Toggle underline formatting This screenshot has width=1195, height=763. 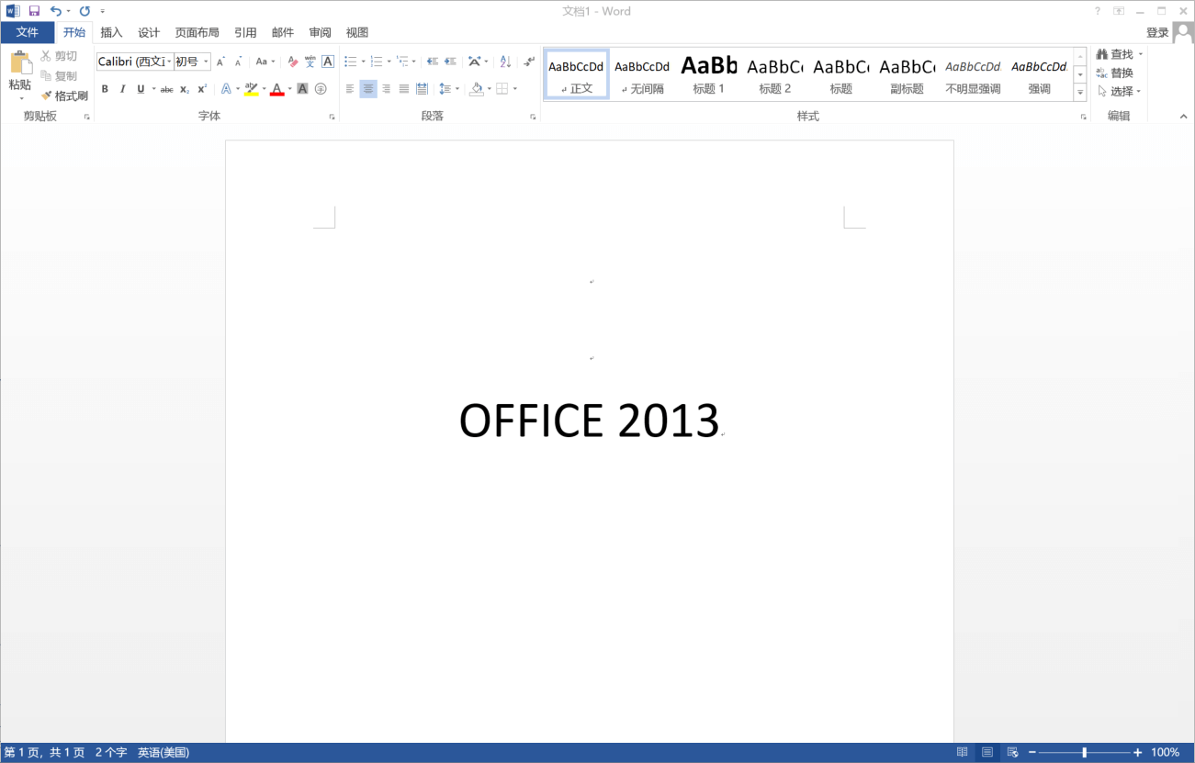pyautogui.click(x=141, y=89)
